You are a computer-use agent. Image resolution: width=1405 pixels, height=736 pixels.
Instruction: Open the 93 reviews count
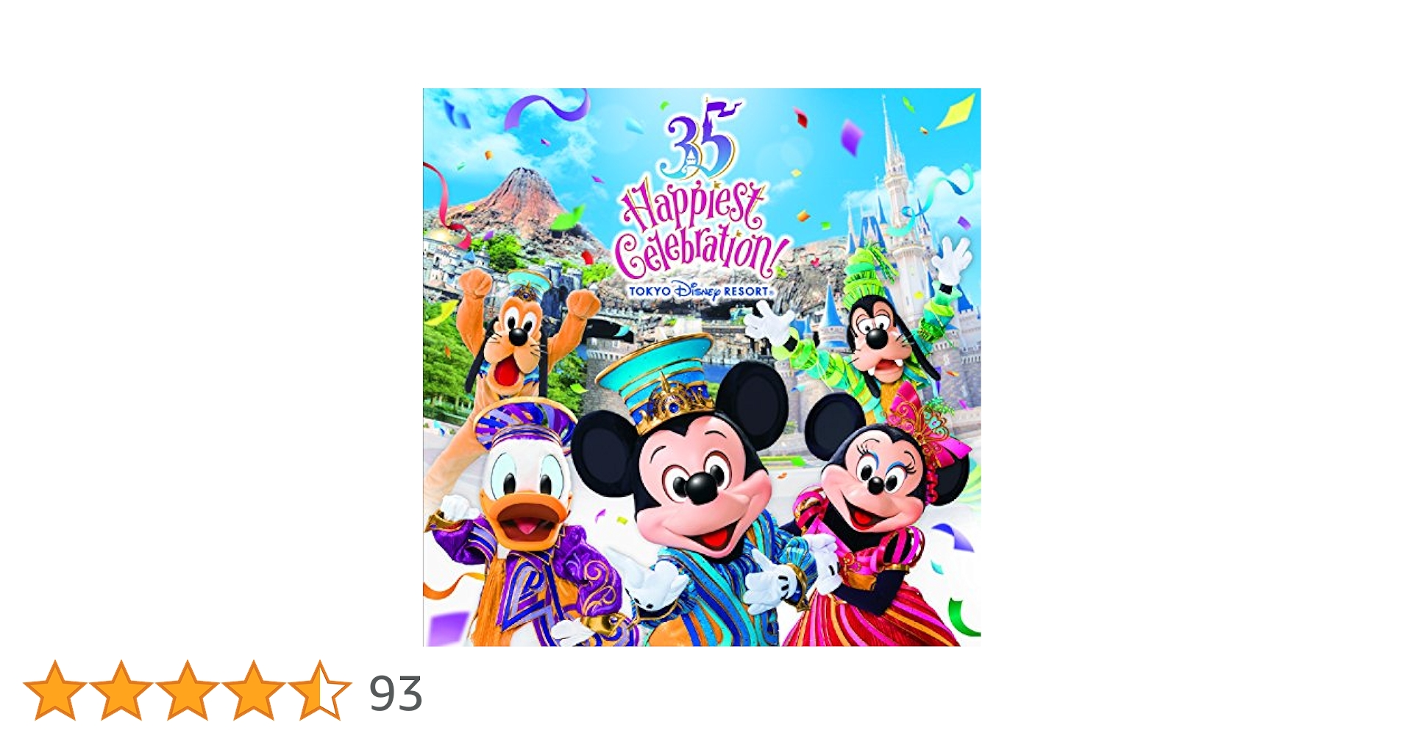[396, 693]
